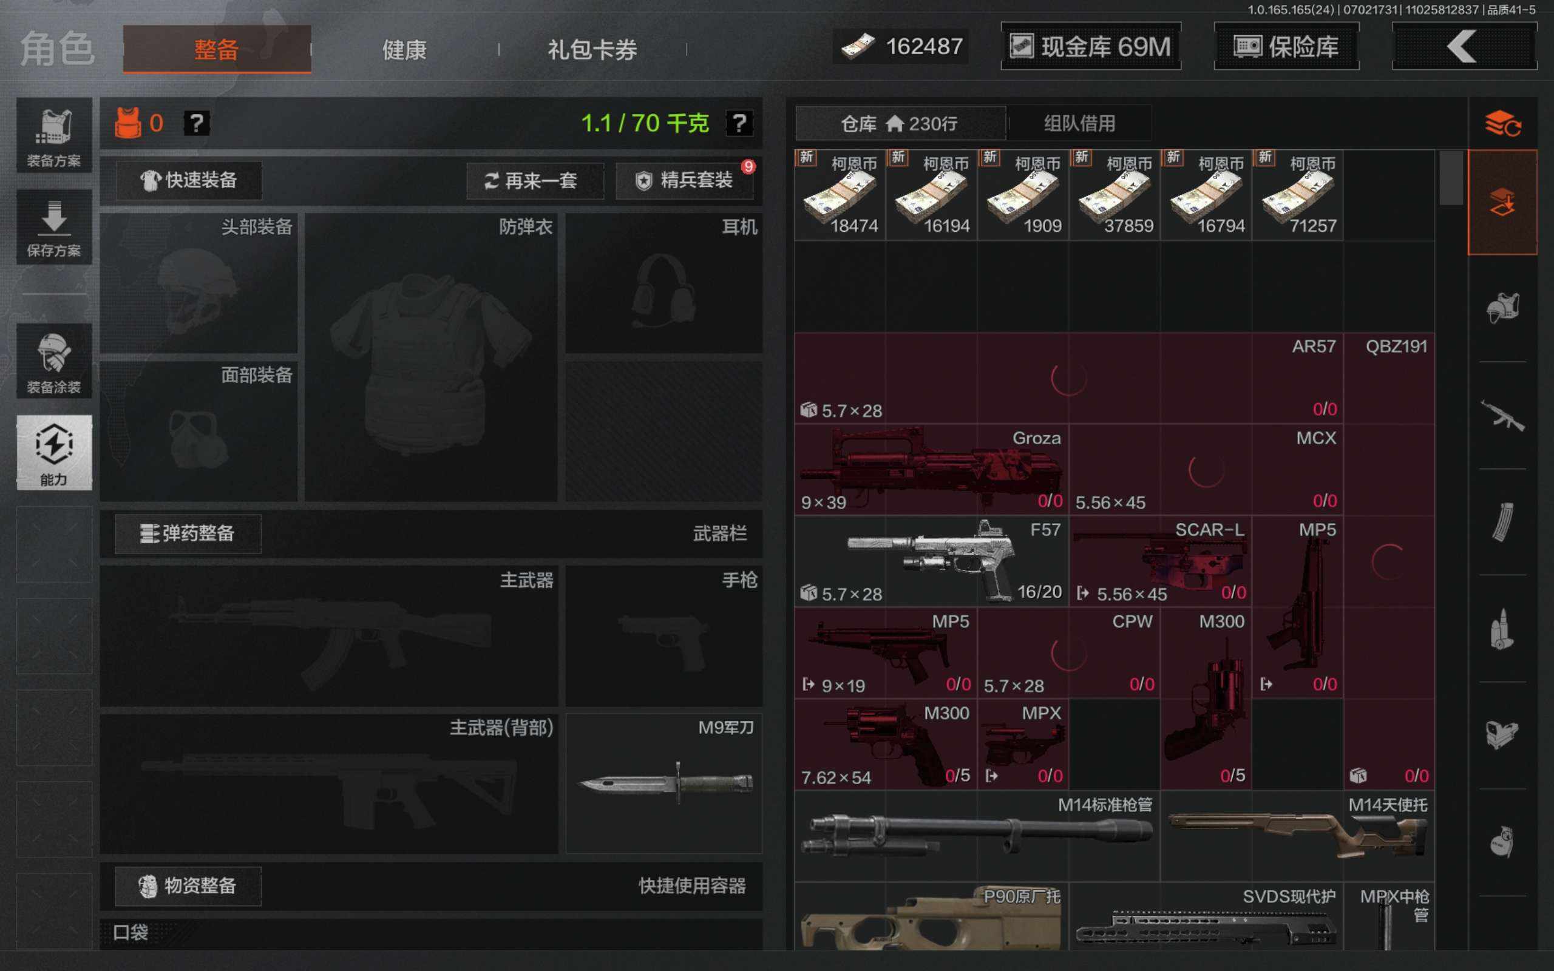1554x971 pixels.
Task: Filter warehouse by sight attachment icon
Action: (x=1502, y=736)
